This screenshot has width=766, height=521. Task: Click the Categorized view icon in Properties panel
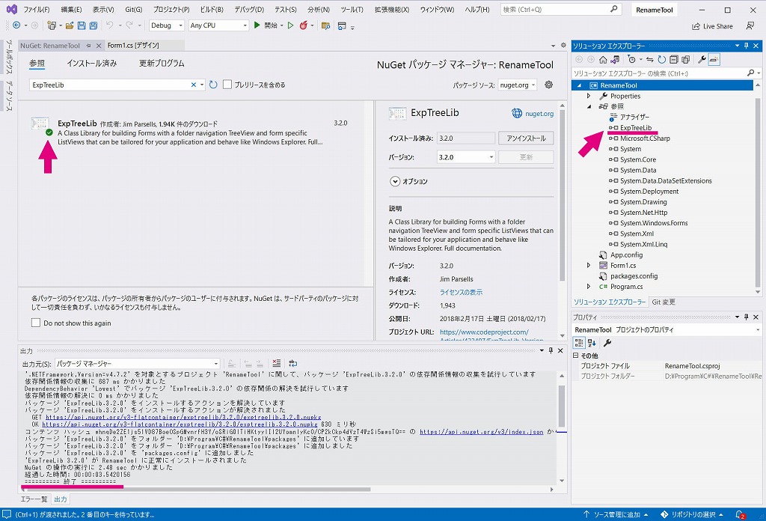(x=580, y=343)
